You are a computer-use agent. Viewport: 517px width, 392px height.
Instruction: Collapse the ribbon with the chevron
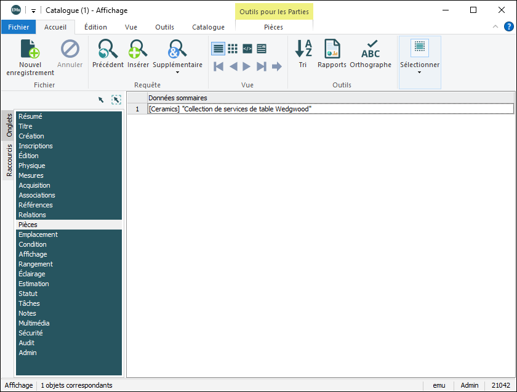coord(495,26)
